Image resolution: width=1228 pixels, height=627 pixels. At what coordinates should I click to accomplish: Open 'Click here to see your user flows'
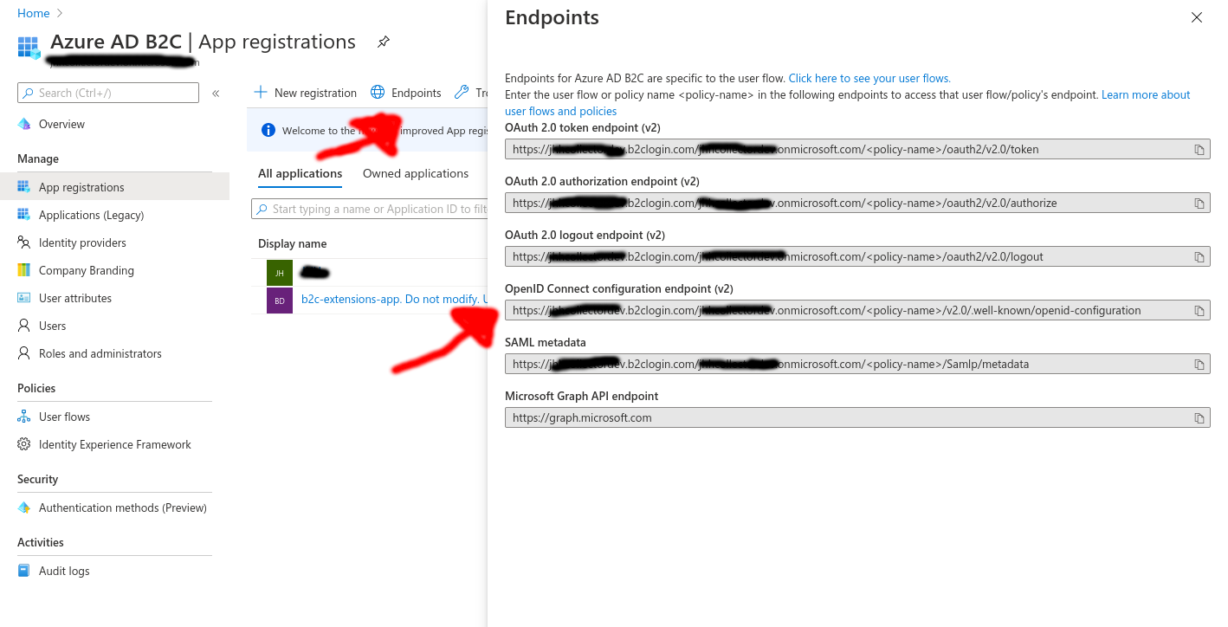(869, 78)
